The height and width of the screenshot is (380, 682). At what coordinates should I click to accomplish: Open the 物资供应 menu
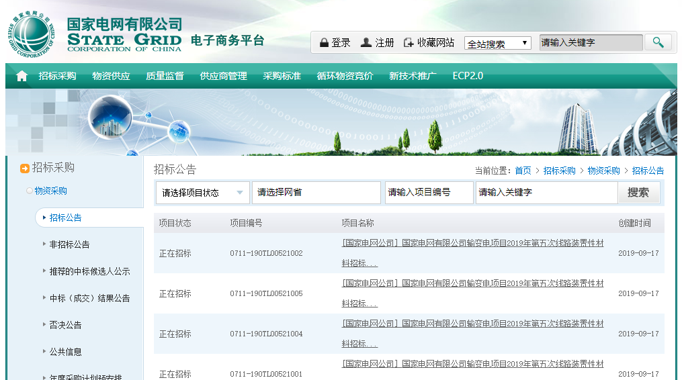[x=111, y=76]
